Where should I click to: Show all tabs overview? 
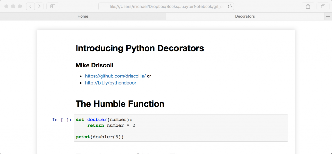click(x=323, y=6)
